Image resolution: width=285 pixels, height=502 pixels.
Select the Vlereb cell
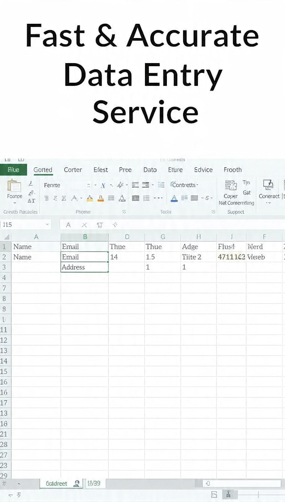click(x=264, y=257)
